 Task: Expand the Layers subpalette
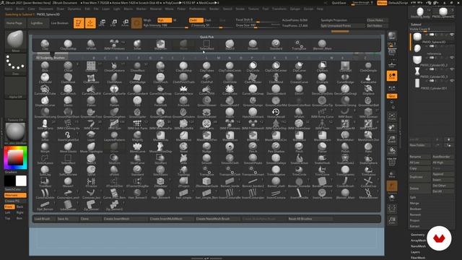[415, 252]
